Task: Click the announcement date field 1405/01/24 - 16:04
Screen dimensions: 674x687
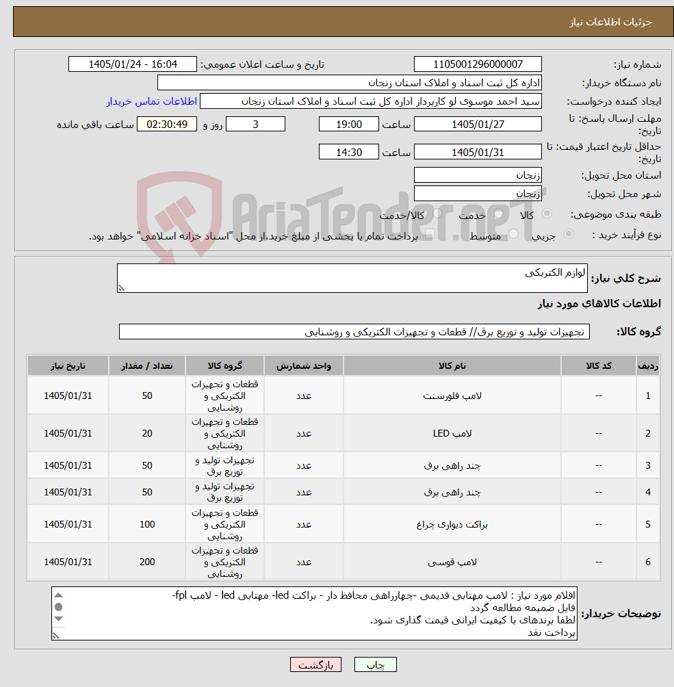Action: point(133,64)
